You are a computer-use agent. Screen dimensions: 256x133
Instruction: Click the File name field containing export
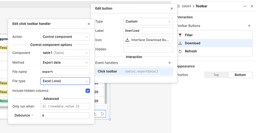click(65, 72)
